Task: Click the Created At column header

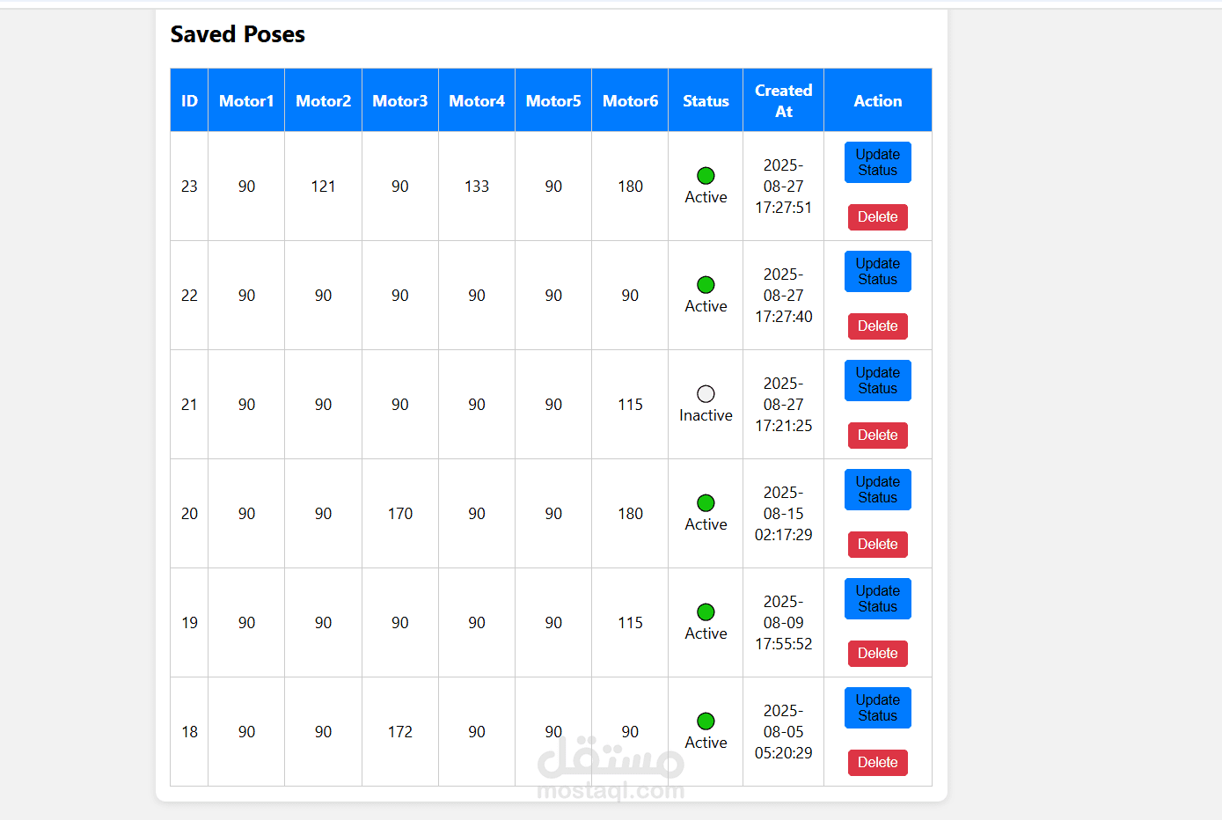Action: tap(783, 101)
